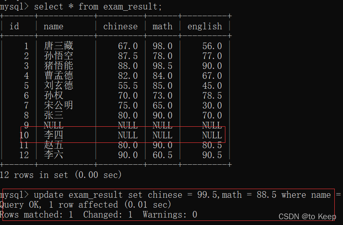Click the math score 98.5 of 猪悟能
The image size is (343, 225).
(x=163, y=66)
